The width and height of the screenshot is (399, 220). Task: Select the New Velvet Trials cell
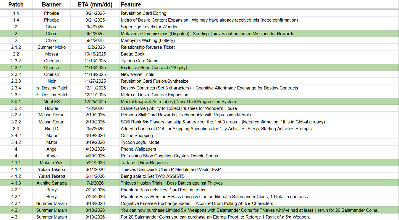point(259,74)
